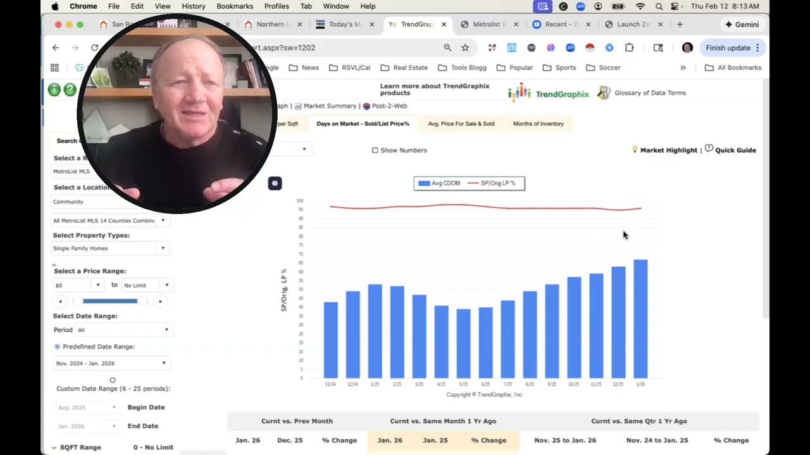Open macOS Spotlight search
This screenshot has height=455, width=810.
(659, 6)
